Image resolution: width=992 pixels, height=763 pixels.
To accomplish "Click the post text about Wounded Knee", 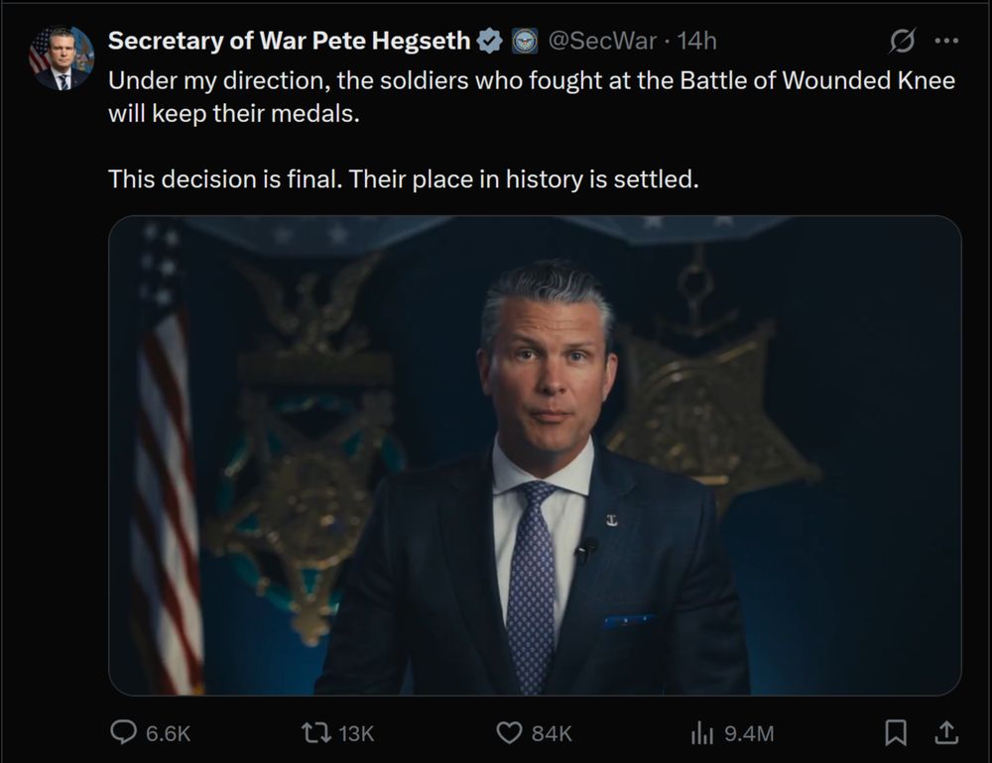I will 531,96.
